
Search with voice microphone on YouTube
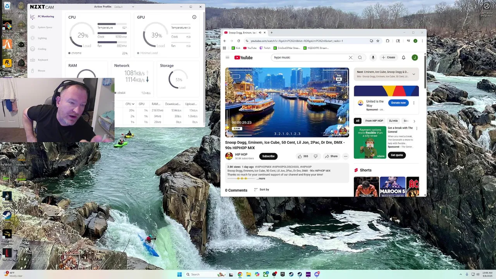coord(373,57)
